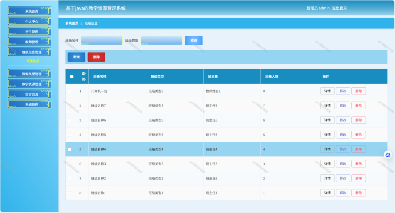The width and height of the screenshot is (395, 213).
Task: Open 详情 for 班级名称1
Action: [x=327, y=193]
